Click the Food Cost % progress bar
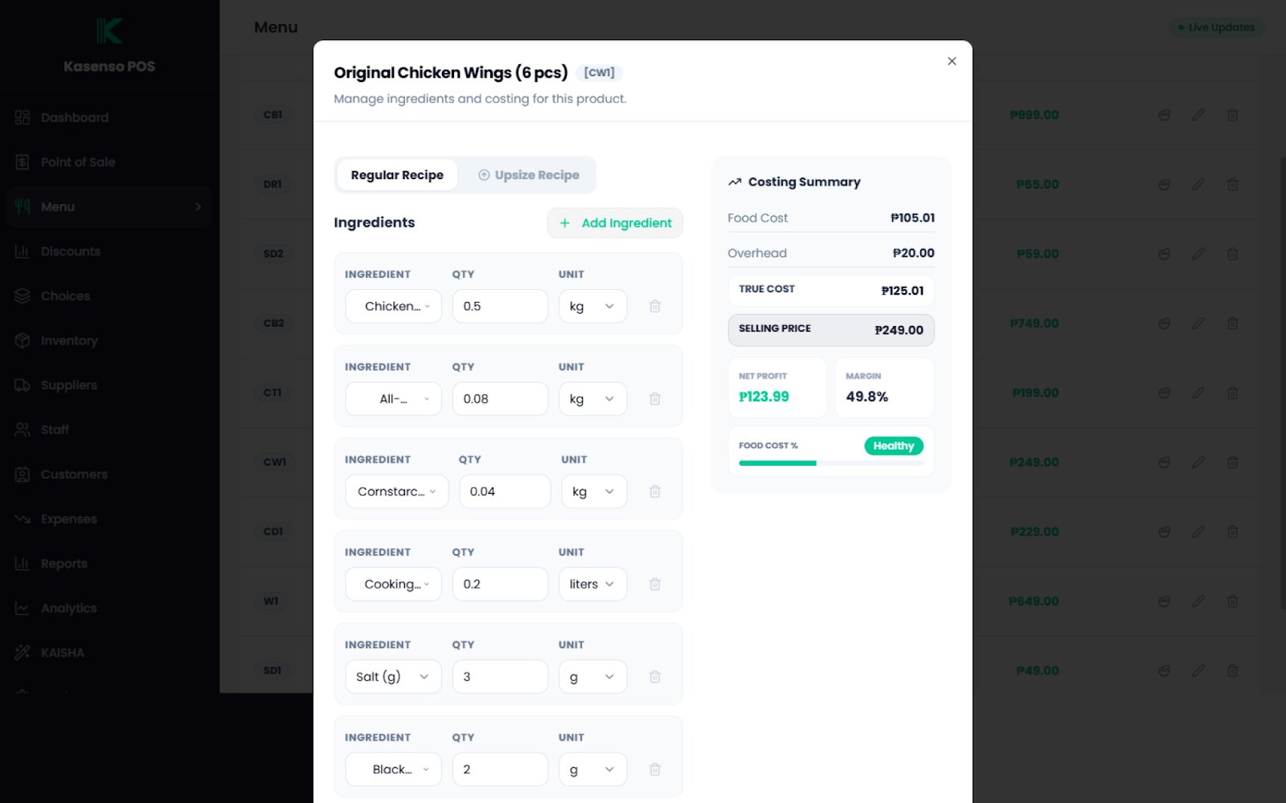 (831, 463)
